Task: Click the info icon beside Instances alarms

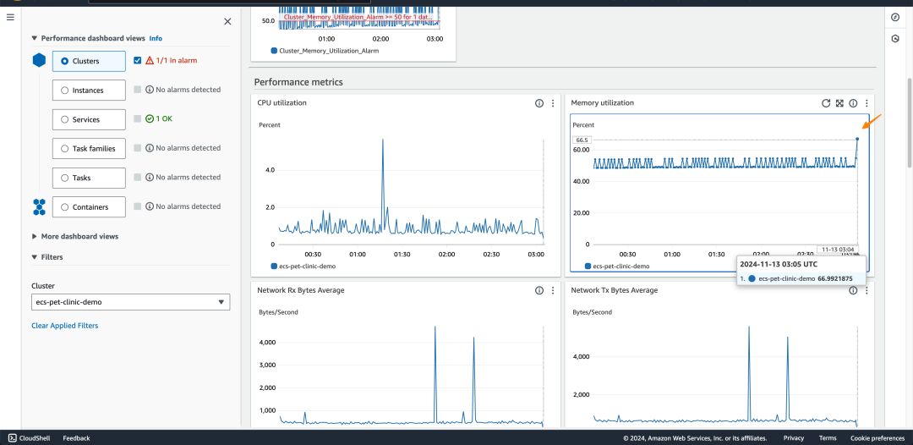Action: [150, 90]
